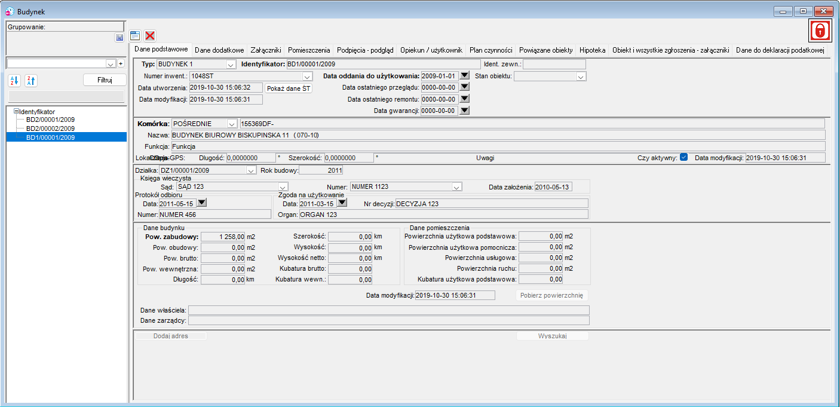Click the Protokół odbioru Numer field
This screenshot has height=407, width=840.
pyautogui.click(x=215, y=214)
